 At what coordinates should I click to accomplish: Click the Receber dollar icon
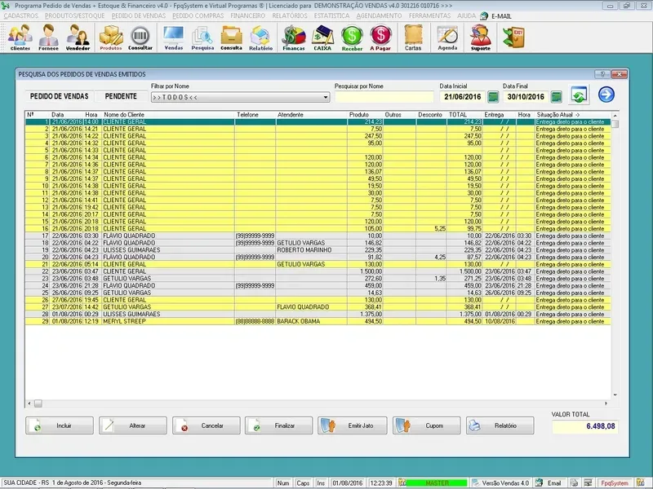pyautogui.click(x=352, y=37)
